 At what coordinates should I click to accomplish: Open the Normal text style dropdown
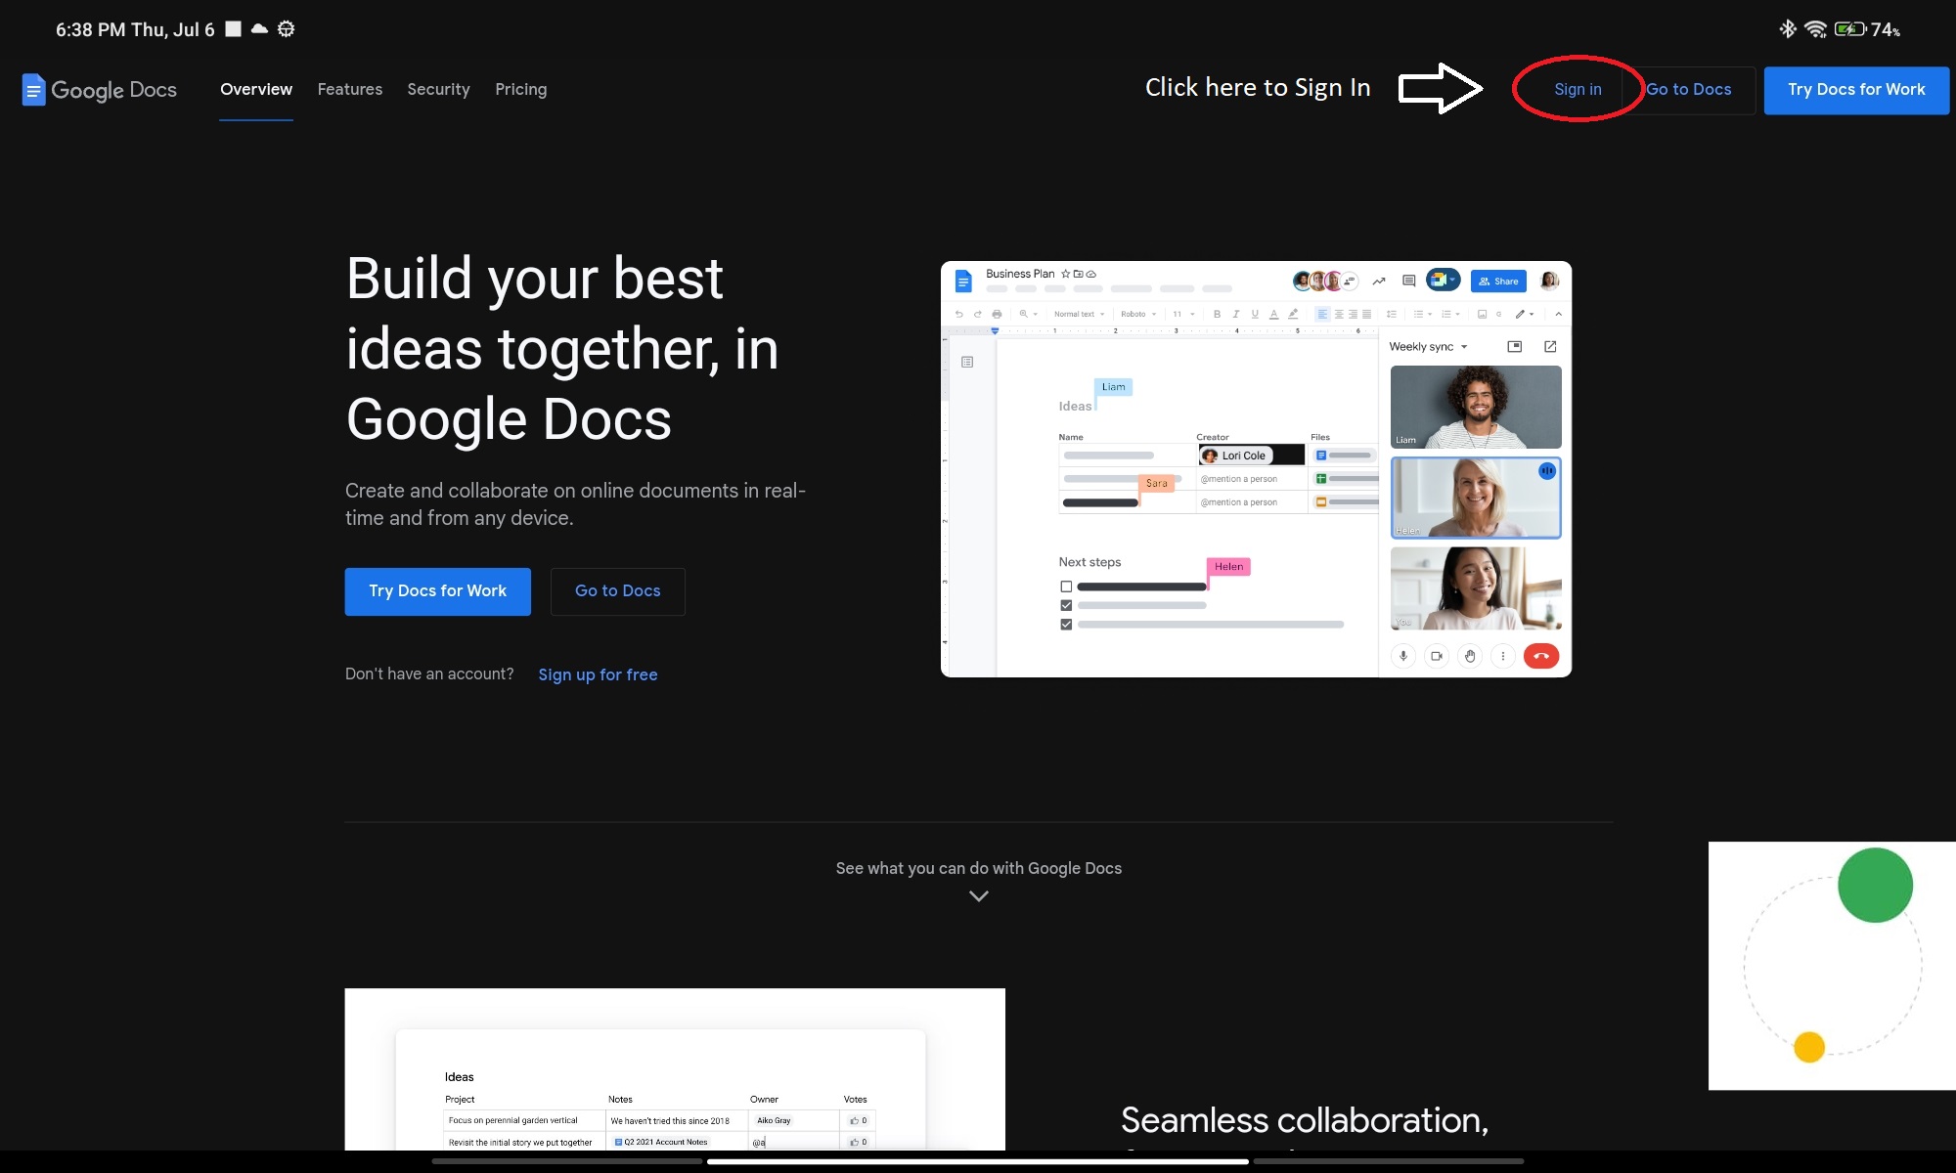click(x=1079, y=314)
